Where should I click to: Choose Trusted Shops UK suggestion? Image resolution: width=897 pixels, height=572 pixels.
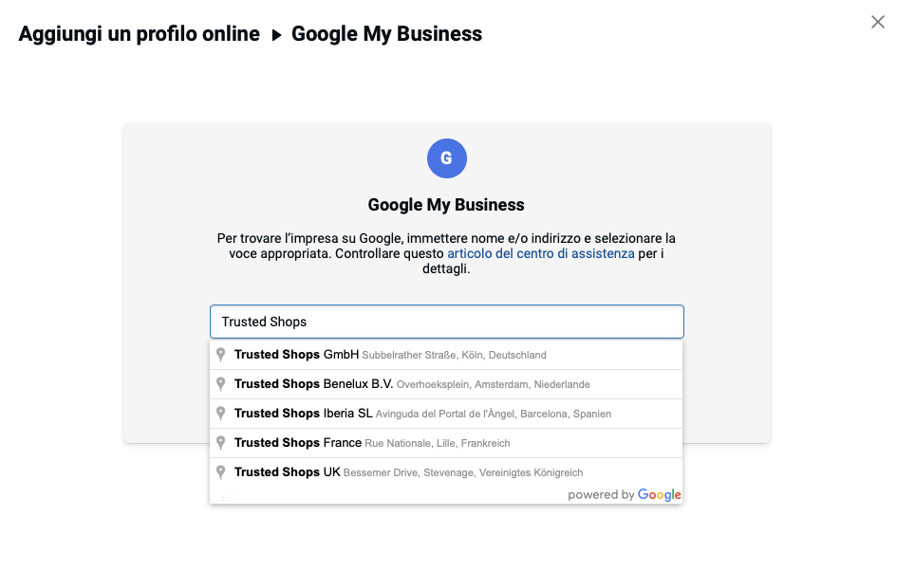(x=287, y=472)
